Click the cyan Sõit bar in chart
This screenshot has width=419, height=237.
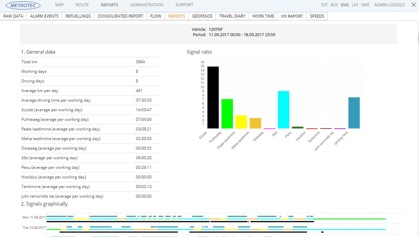click(283, 110)
